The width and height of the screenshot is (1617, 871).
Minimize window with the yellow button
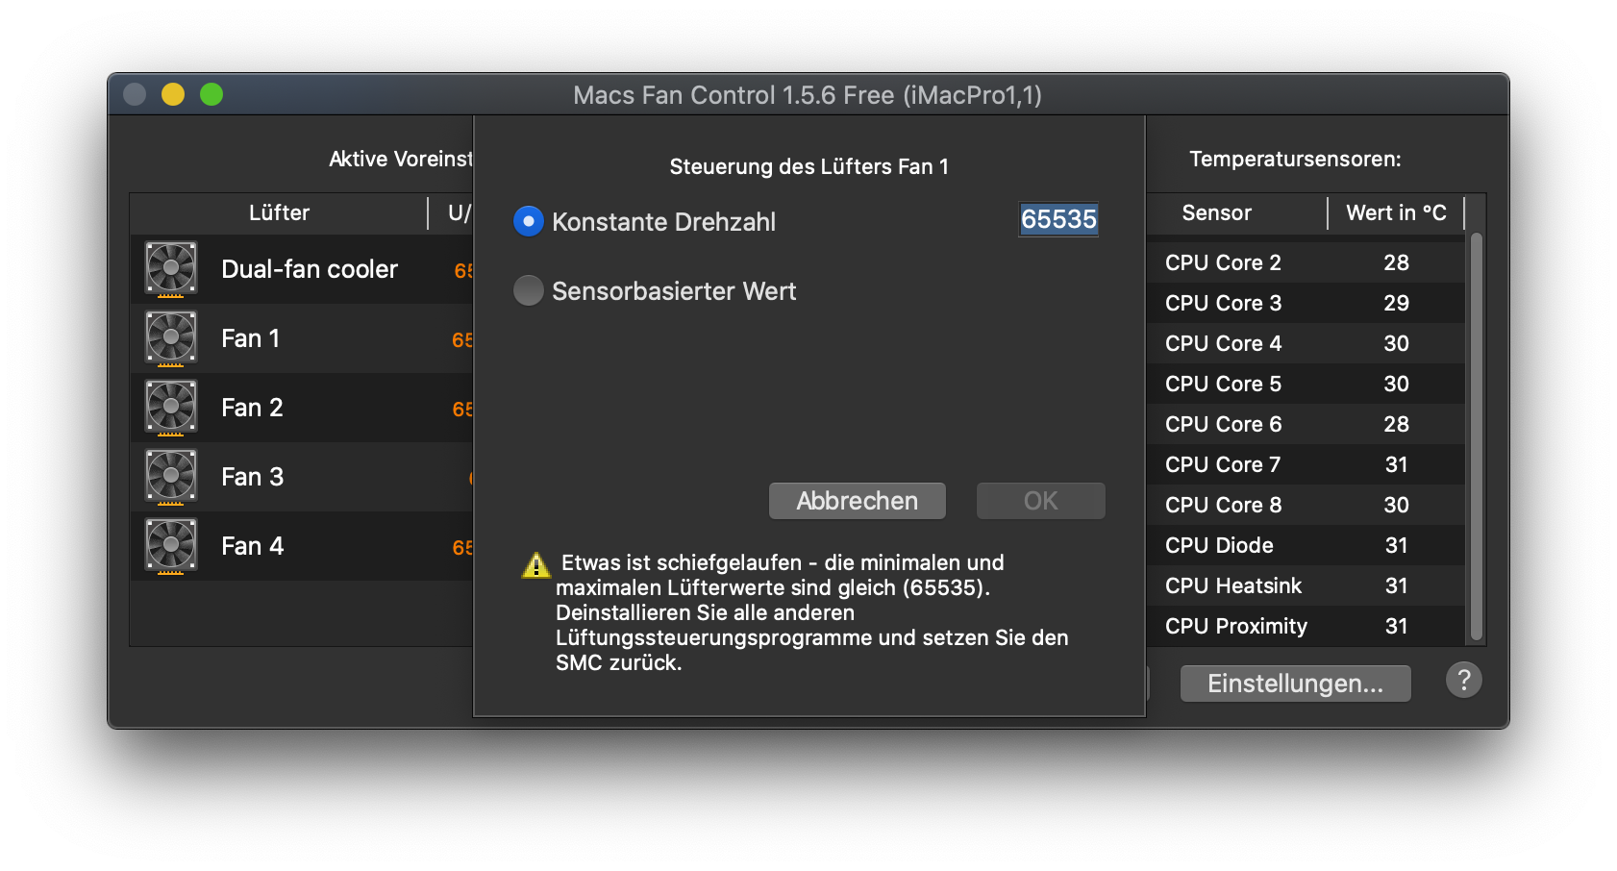tap(173, 94)
